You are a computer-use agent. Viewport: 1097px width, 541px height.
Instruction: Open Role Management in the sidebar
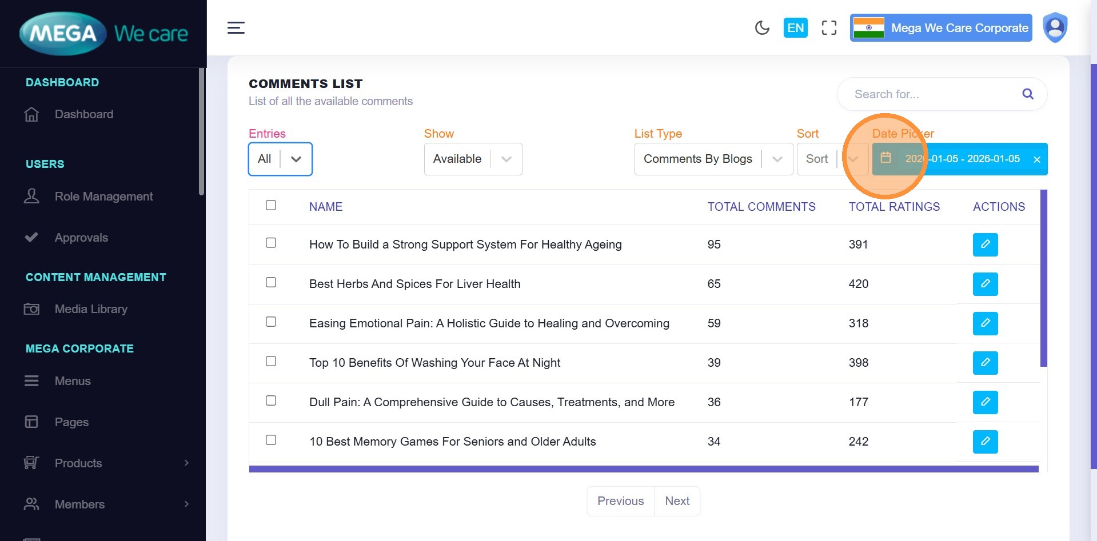[103, 197]
